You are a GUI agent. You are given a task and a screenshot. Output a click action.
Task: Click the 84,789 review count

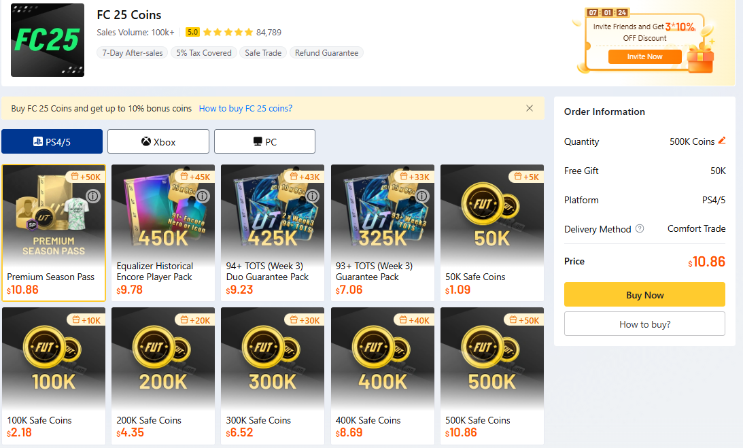pyautogui.click(x=269, y=32)
